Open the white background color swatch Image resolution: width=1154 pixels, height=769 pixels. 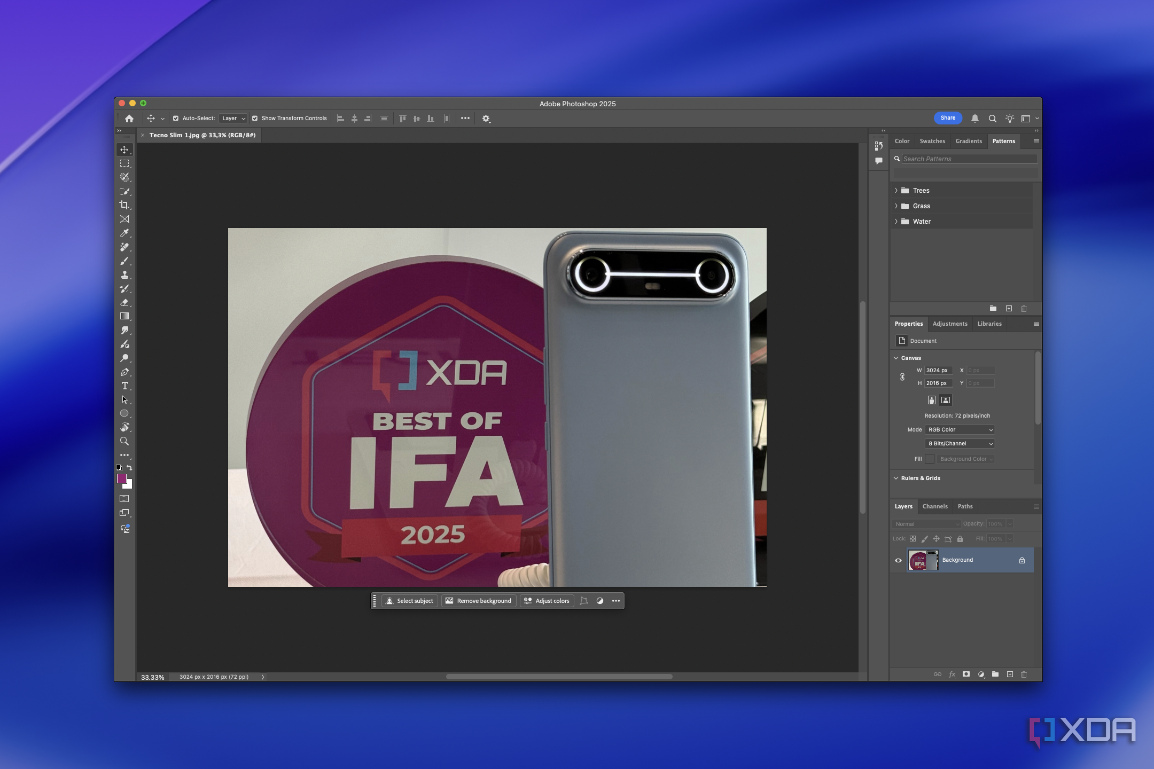(x=129, y=485)
